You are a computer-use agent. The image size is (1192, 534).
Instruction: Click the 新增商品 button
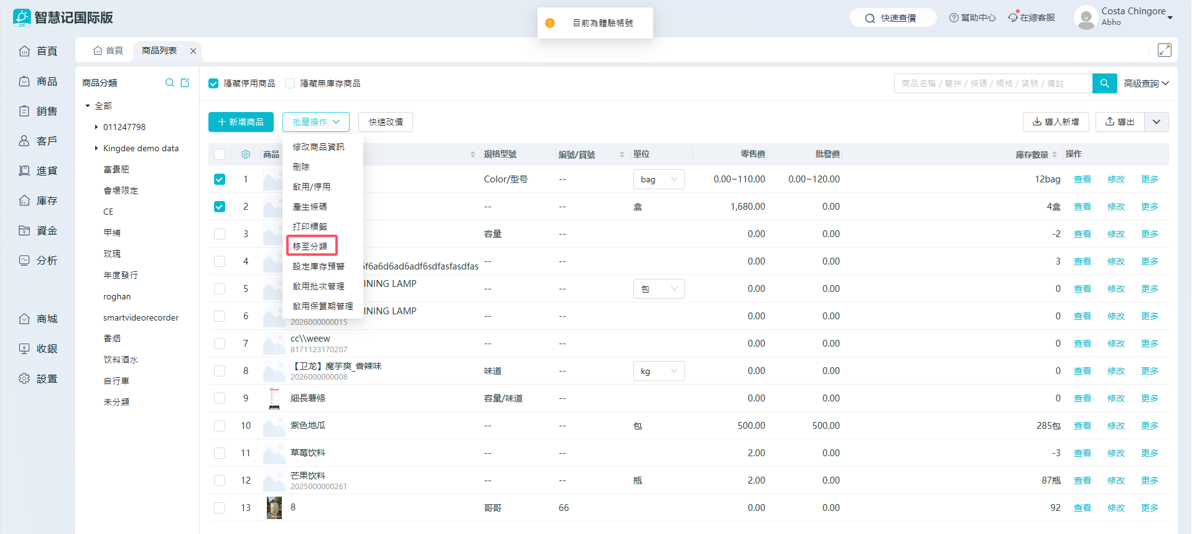(x=241, y=122)
